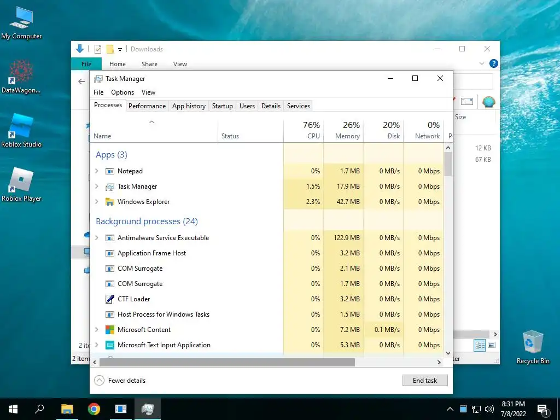Open the View ribbon tab in Downloads
Viewport: 560px width, 420px height.
(x=180, y=64)
